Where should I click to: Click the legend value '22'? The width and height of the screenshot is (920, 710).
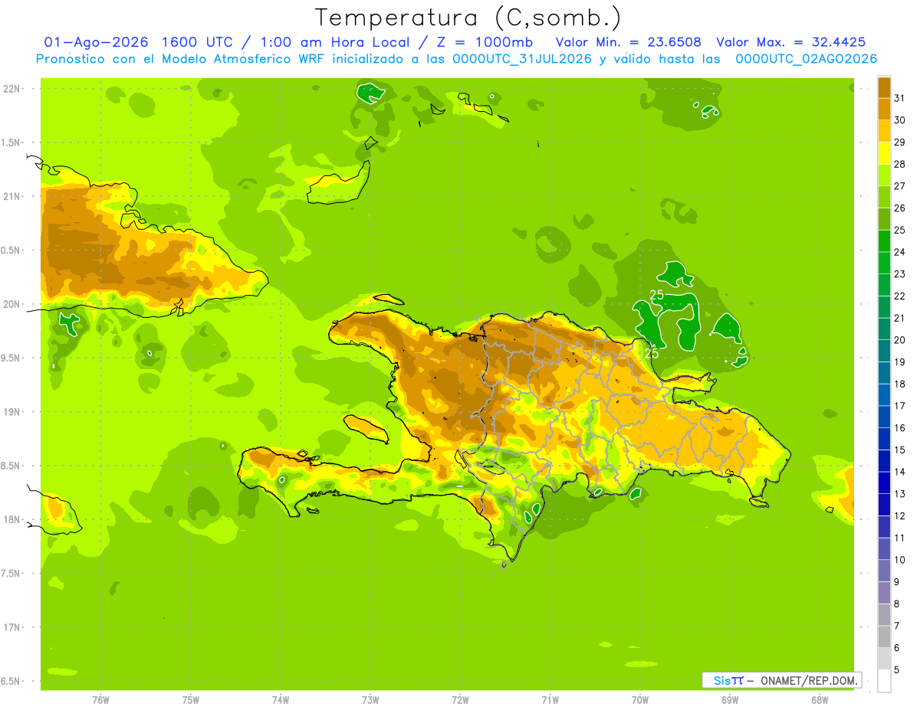[x=900, y=296]
